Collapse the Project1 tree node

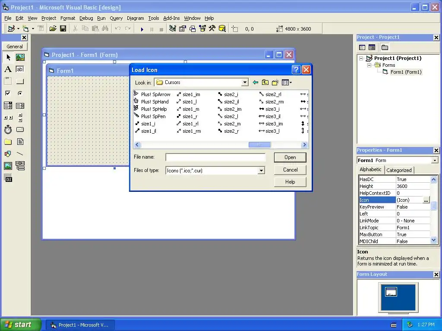361,58
